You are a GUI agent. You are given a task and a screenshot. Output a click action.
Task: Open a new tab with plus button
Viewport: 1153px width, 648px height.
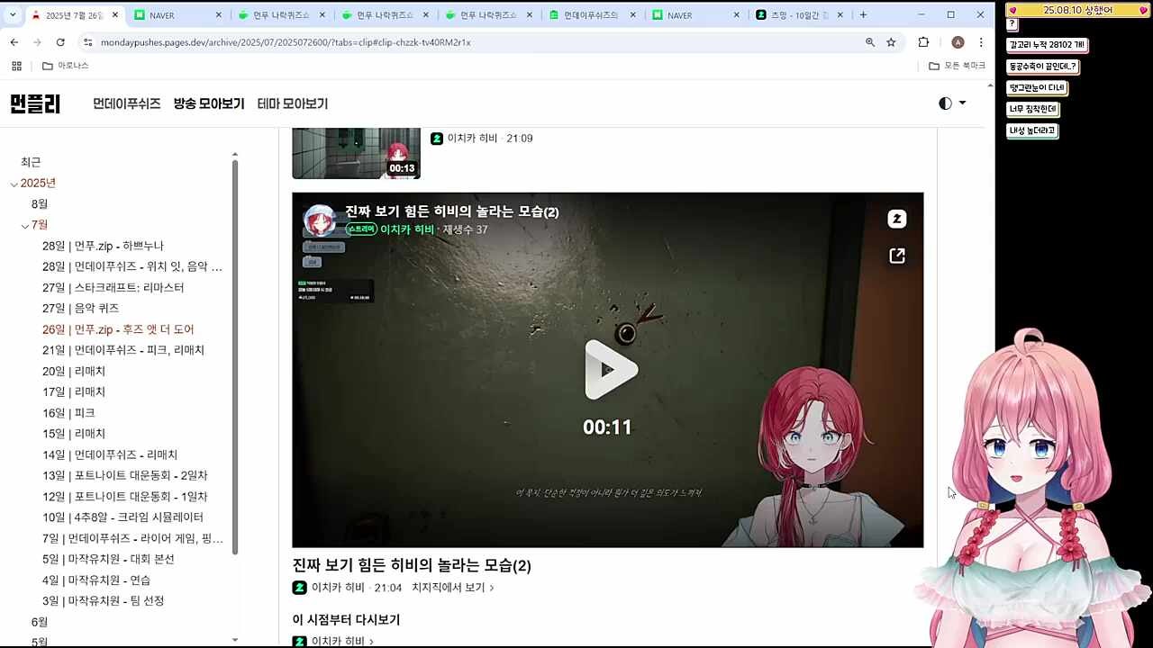pyautogui.click(x=863, y=14)
